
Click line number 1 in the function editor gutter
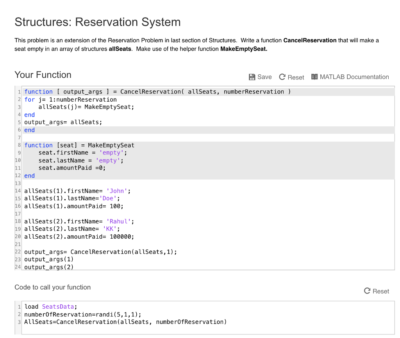(19, 92)
